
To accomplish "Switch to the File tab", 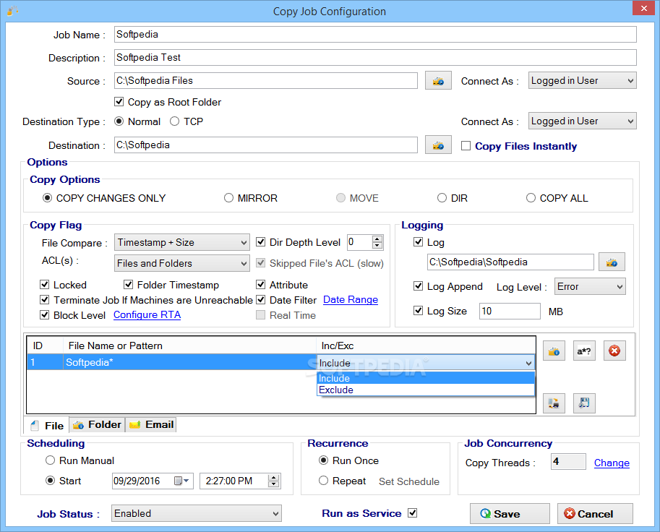I will pos(47,426).
